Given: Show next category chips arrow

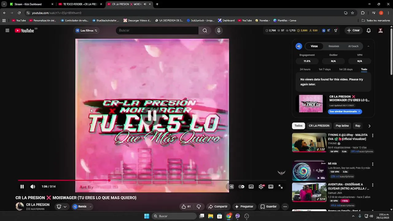Looking at the screenshot, I should pyautogui.click(x=369, y=126).
